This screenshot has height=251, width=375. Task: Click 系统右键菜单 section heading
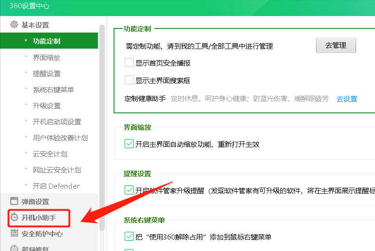pyautogui.click(x=144, y=220)
